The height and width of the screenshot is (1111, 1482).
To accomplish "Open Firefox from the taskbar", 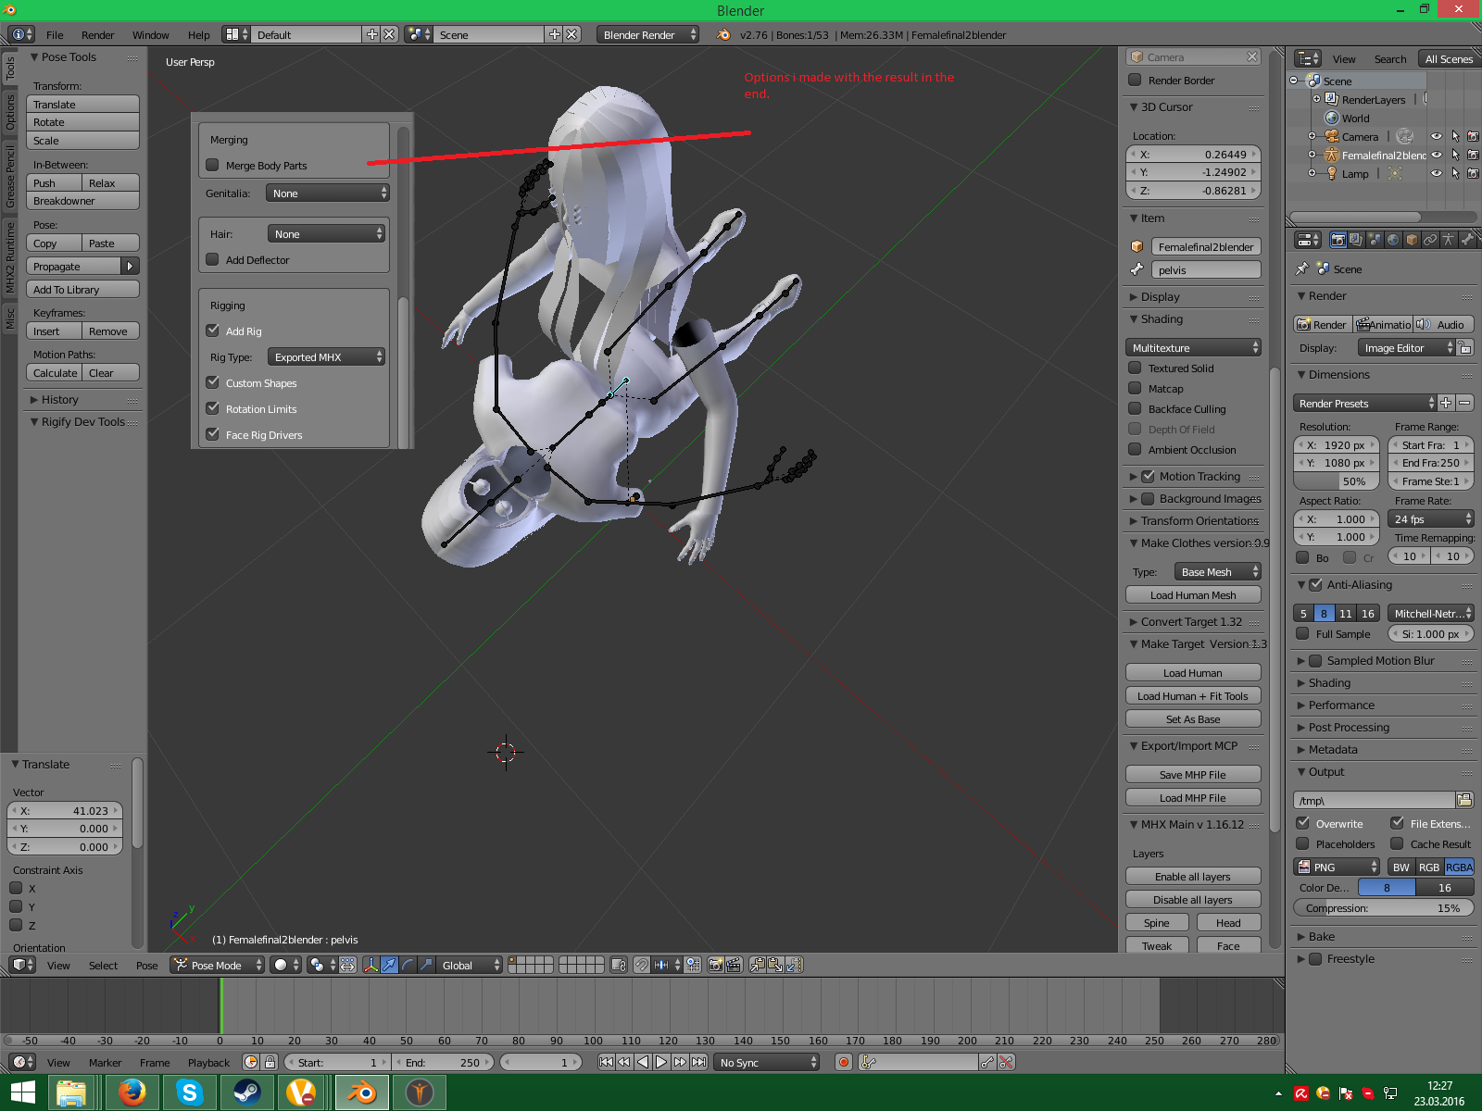I will tap(132, 1092).
